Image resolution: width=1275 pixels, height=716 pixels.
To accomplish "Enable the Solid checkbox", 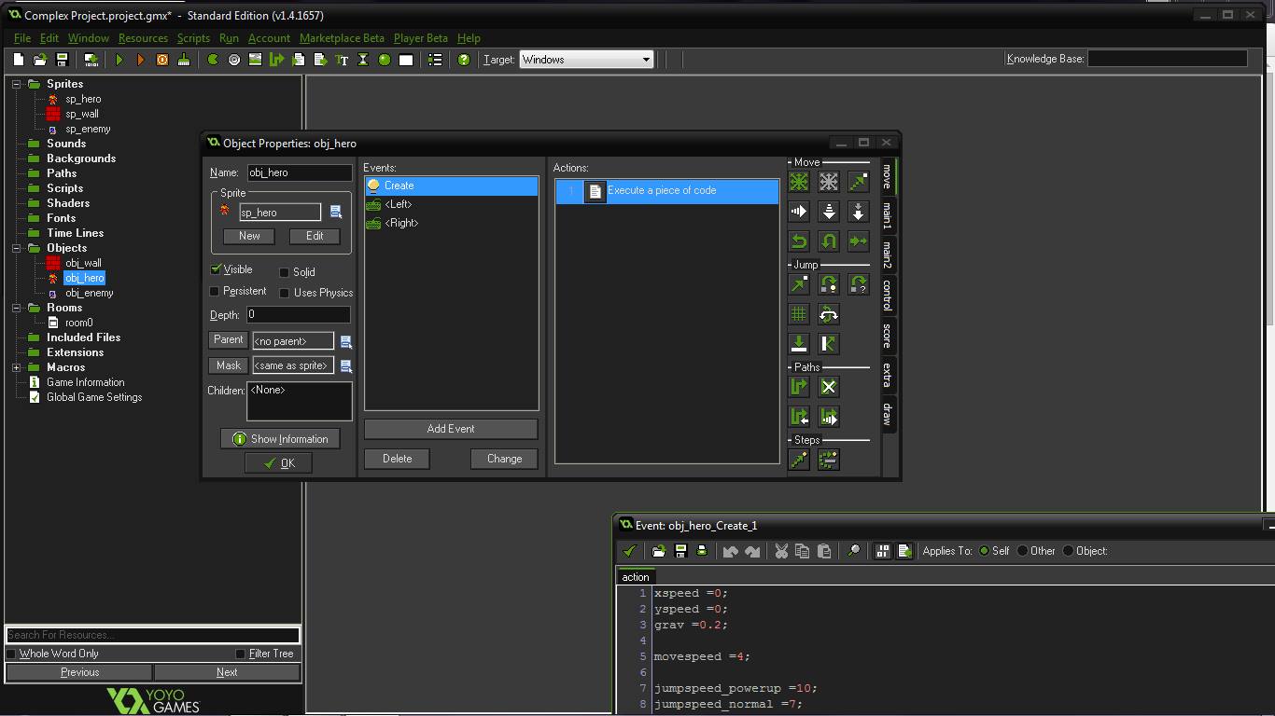I will [285, 272].
